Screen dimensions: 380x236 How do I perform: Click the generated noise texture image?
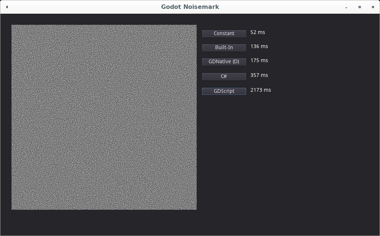[x=104, y=117]
